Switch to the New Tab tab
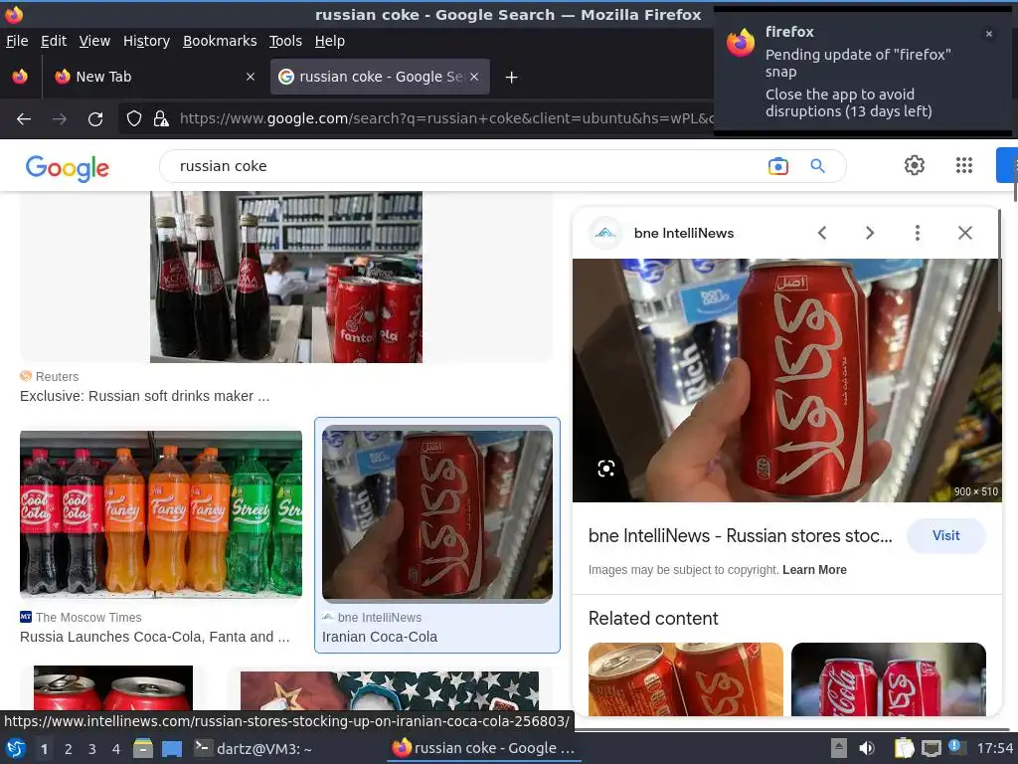The height and width of the screenshot is (764, 1018). pos(156,77)
